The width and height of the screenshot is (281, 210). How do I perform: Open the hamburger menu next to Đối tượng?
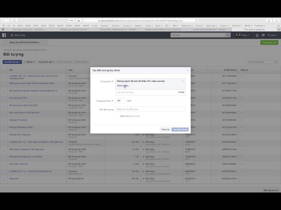(x=12, y=35)
